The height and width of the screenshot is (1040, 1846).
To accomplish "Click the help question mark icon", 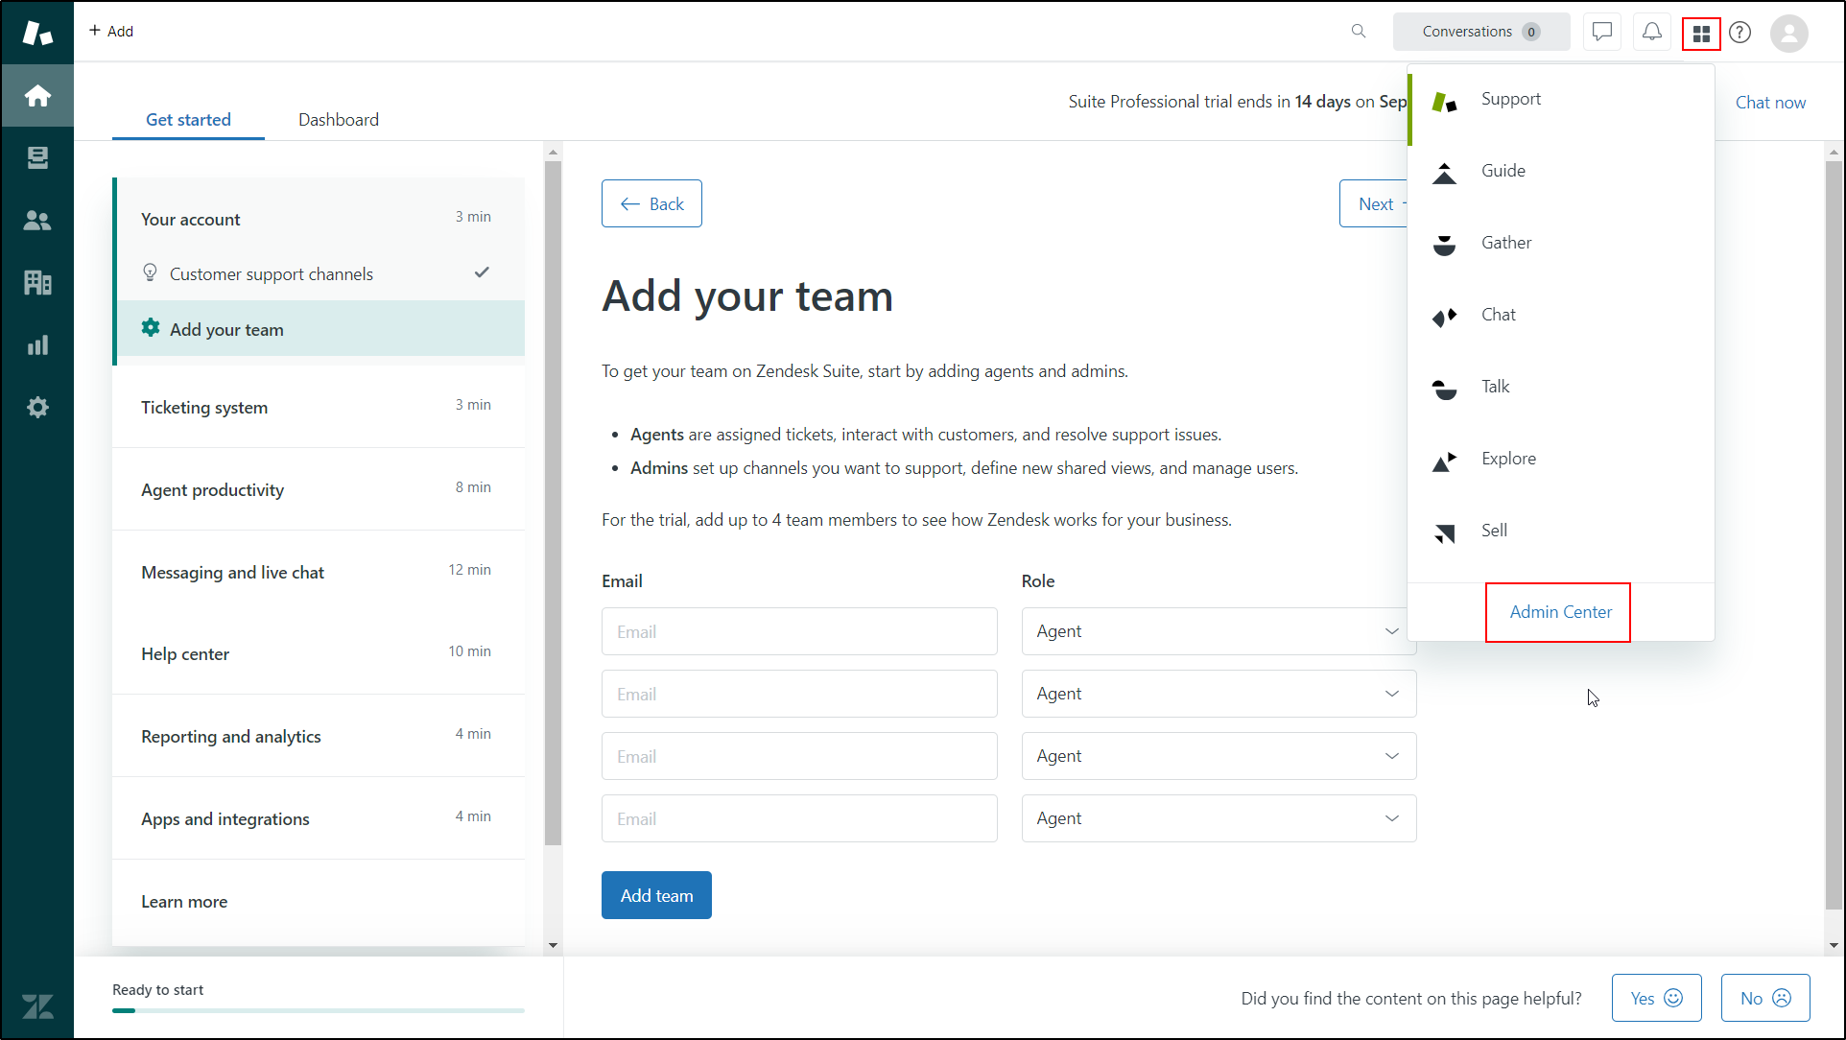I will (1740, 32).
